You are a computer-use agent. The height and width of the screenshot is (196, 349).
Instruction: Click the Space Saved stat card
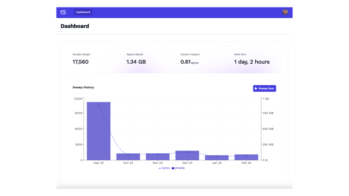[x=148, y=59]
